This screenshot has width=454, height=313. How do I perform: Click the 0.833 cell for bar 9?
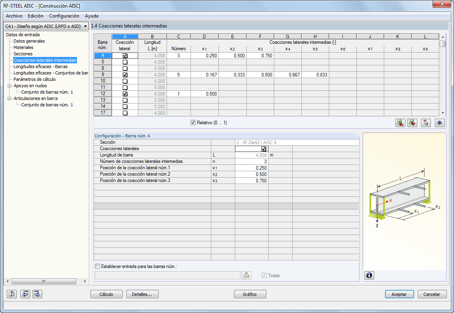[x=315, y=74]
